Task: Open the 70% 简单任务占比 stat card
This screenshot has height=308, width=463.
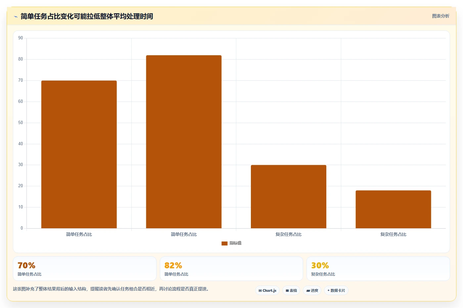Action: click(x=84, y=269)
